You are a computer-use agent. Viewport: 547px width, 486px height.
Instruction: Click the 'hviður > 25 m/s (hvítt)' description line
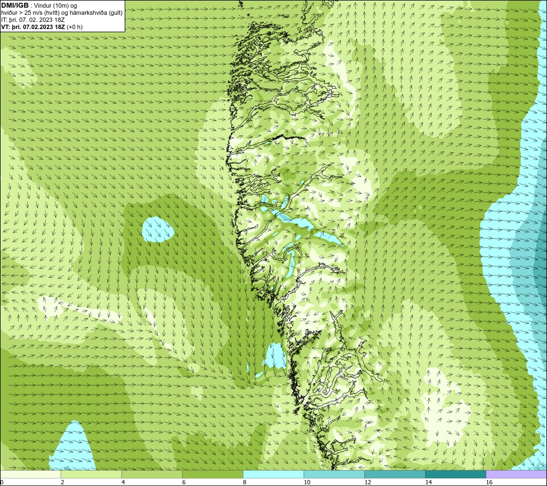[62, 13]
